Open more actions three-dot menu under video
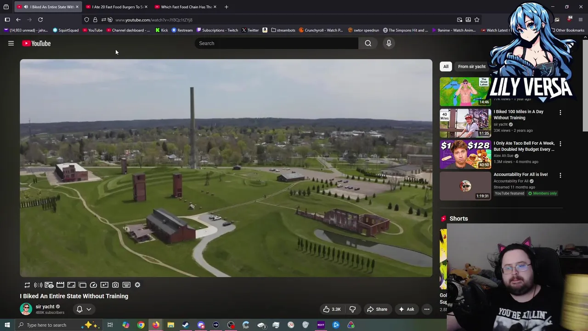The width and height of the screenshot is (588, 331). 427,309
